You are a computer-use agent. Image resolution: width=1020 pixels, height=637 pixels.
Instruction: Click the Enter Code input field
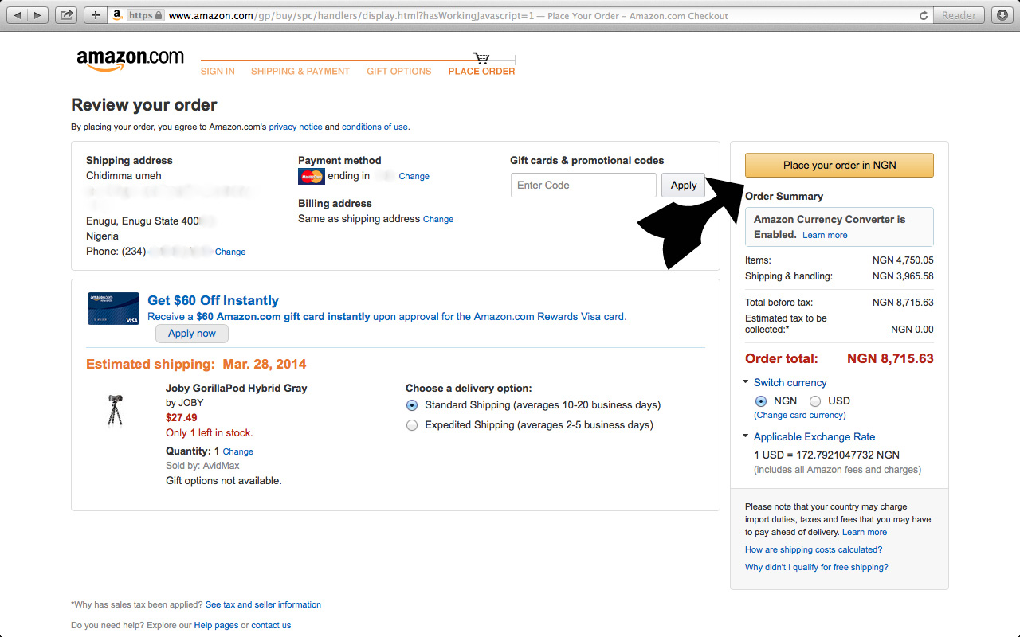[x=584, y=186]
